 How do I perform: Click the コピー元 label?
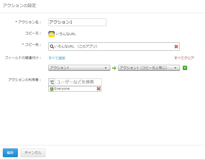pyautogui.click(x=33, y=33)
